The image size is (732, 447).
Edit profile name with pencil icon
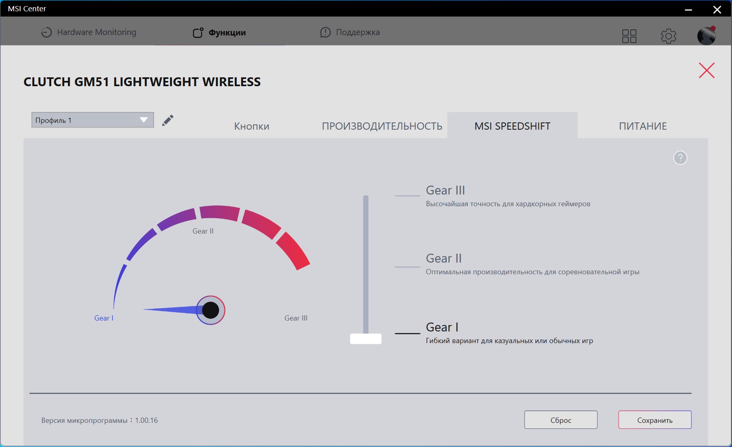[168, 120]
